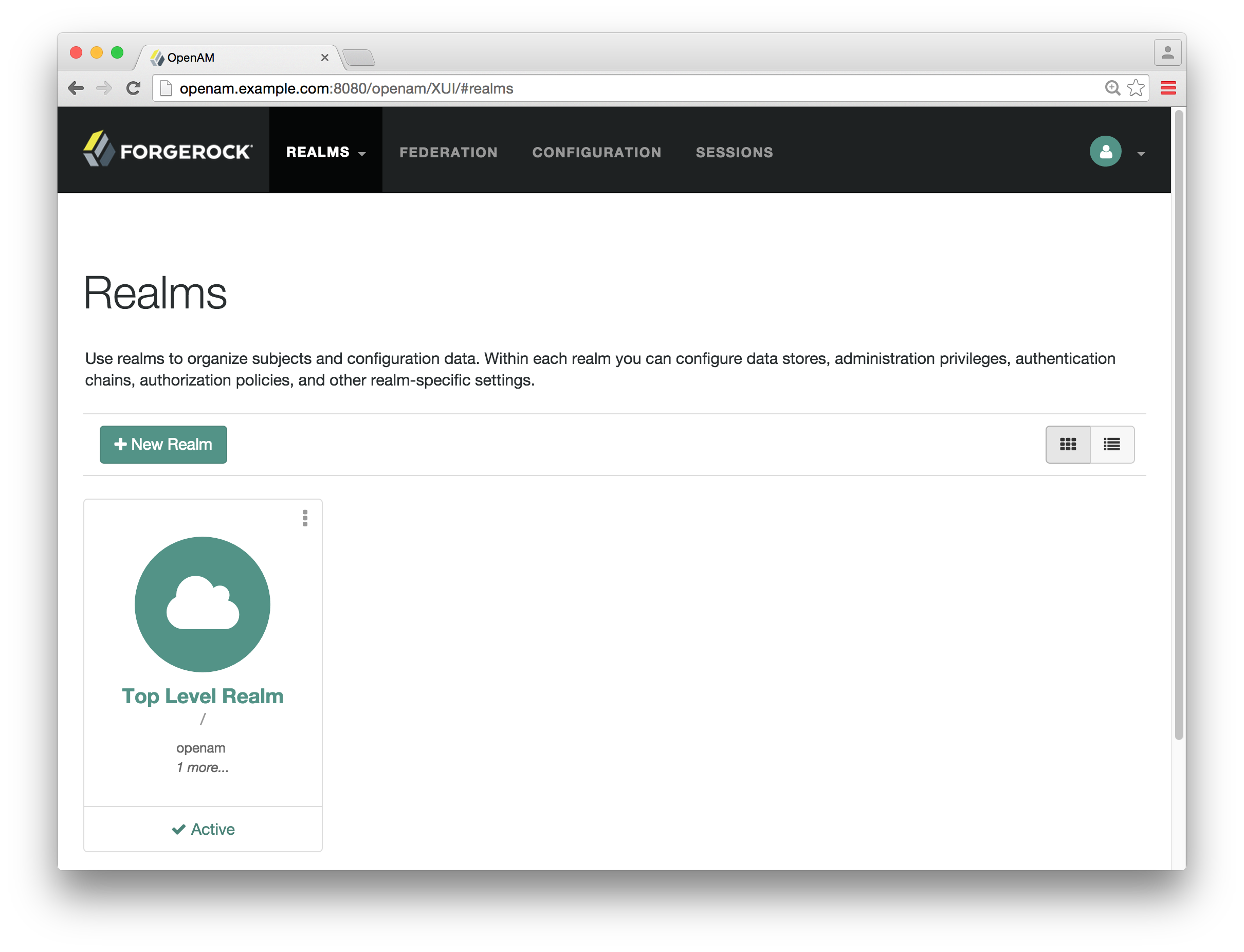Go to Configuration in navigation bar
Viewport: 1244px width, 952px height.
596,152
